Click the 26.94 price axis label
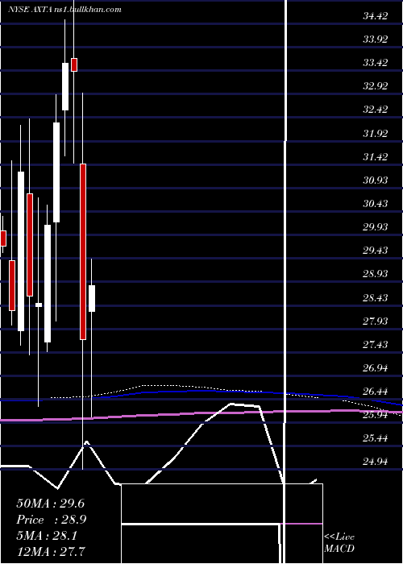 [x=376, y=368]
